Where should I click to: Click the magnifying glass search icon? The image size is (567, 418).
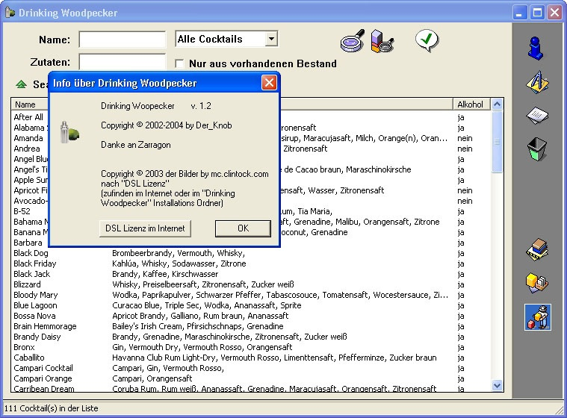point(353,40)
